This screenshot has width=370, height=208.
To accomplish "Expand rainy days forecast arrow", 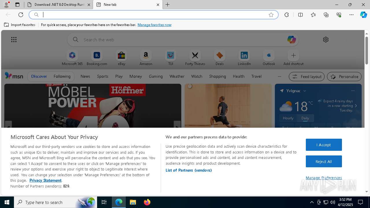I will [x=356, y=106].
